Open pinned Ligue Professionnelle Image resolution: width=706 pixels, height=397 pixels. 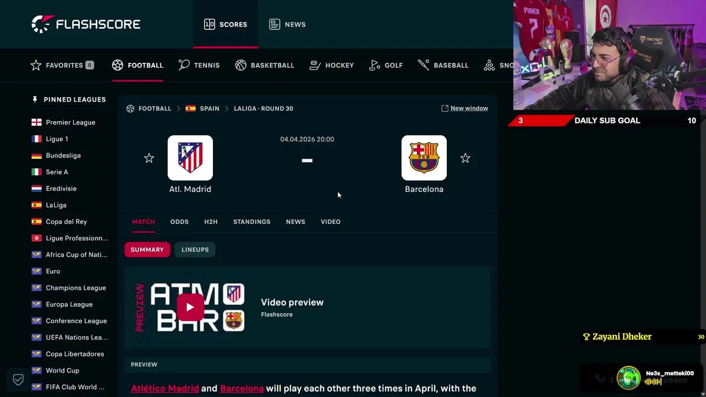point(77,238)
